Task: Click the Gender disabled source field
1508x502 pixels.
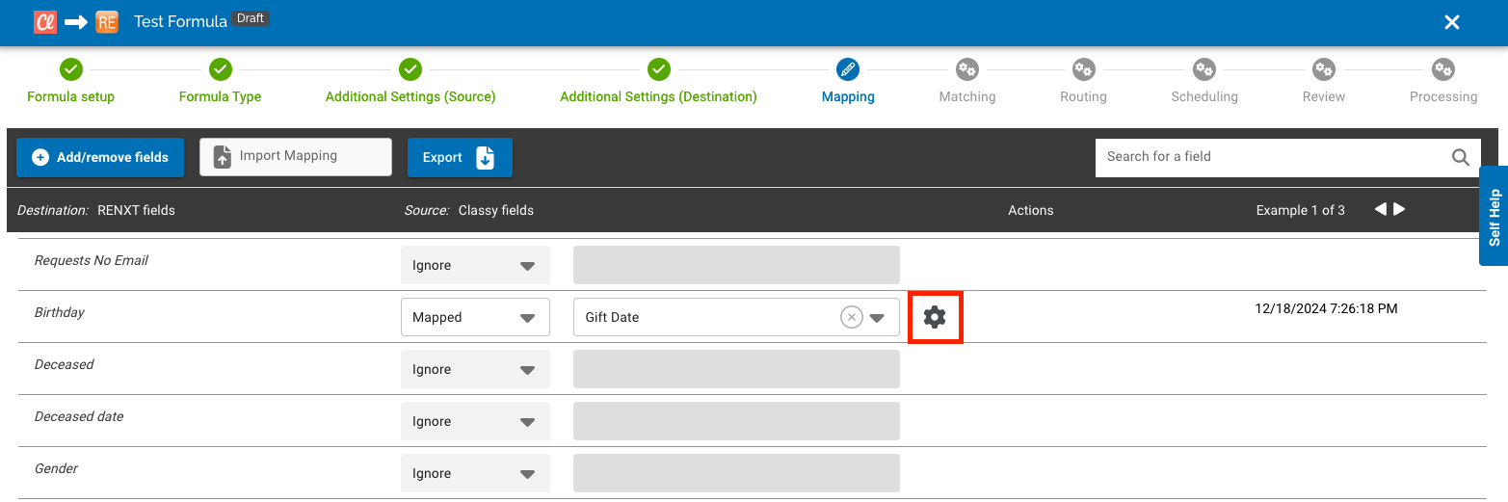Action: 736,473
